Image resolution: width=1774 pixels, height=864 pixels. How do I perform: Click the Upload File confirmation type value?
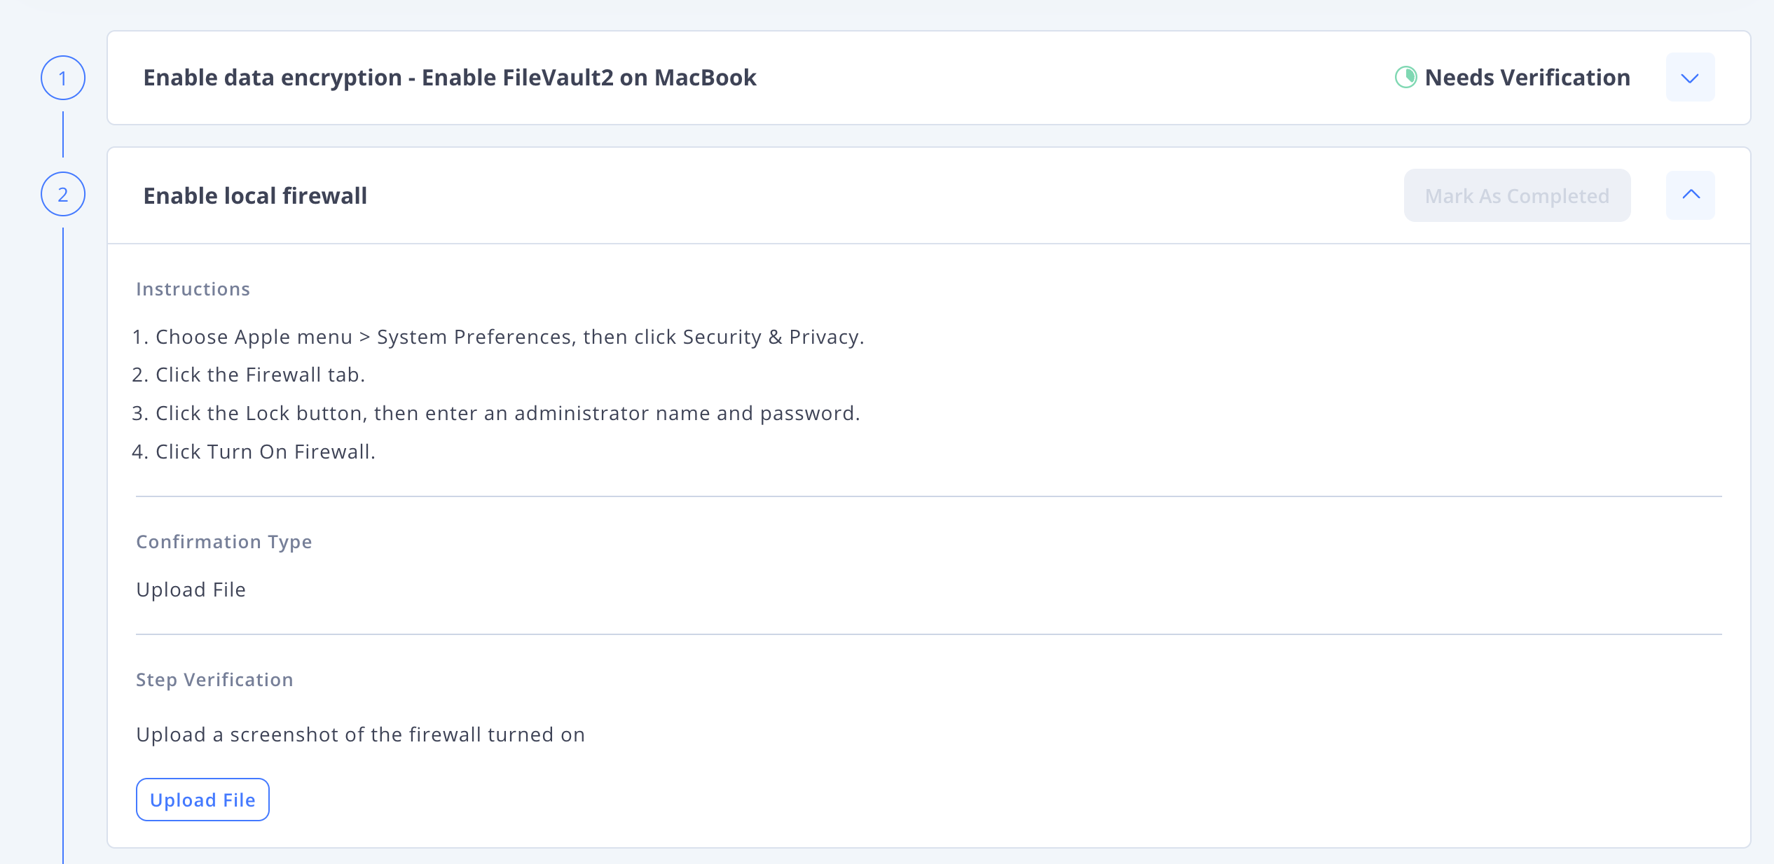coord(191,590)
